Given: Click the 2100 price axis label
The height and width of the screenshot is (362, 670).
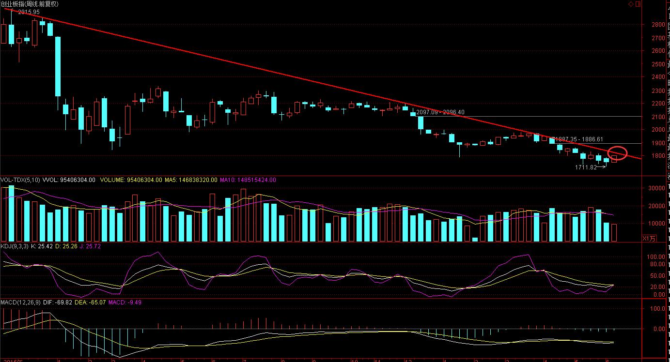Looking at the screenshot, I should 658,117.
